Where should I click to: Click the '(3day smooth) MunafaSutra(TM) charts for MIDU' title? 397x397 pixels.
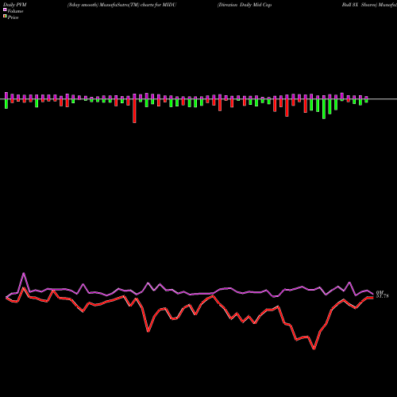click(121, 5)
